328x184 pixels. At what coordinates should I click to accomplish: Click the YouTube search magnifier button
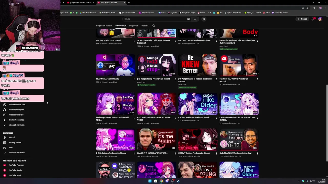[195, 19]
